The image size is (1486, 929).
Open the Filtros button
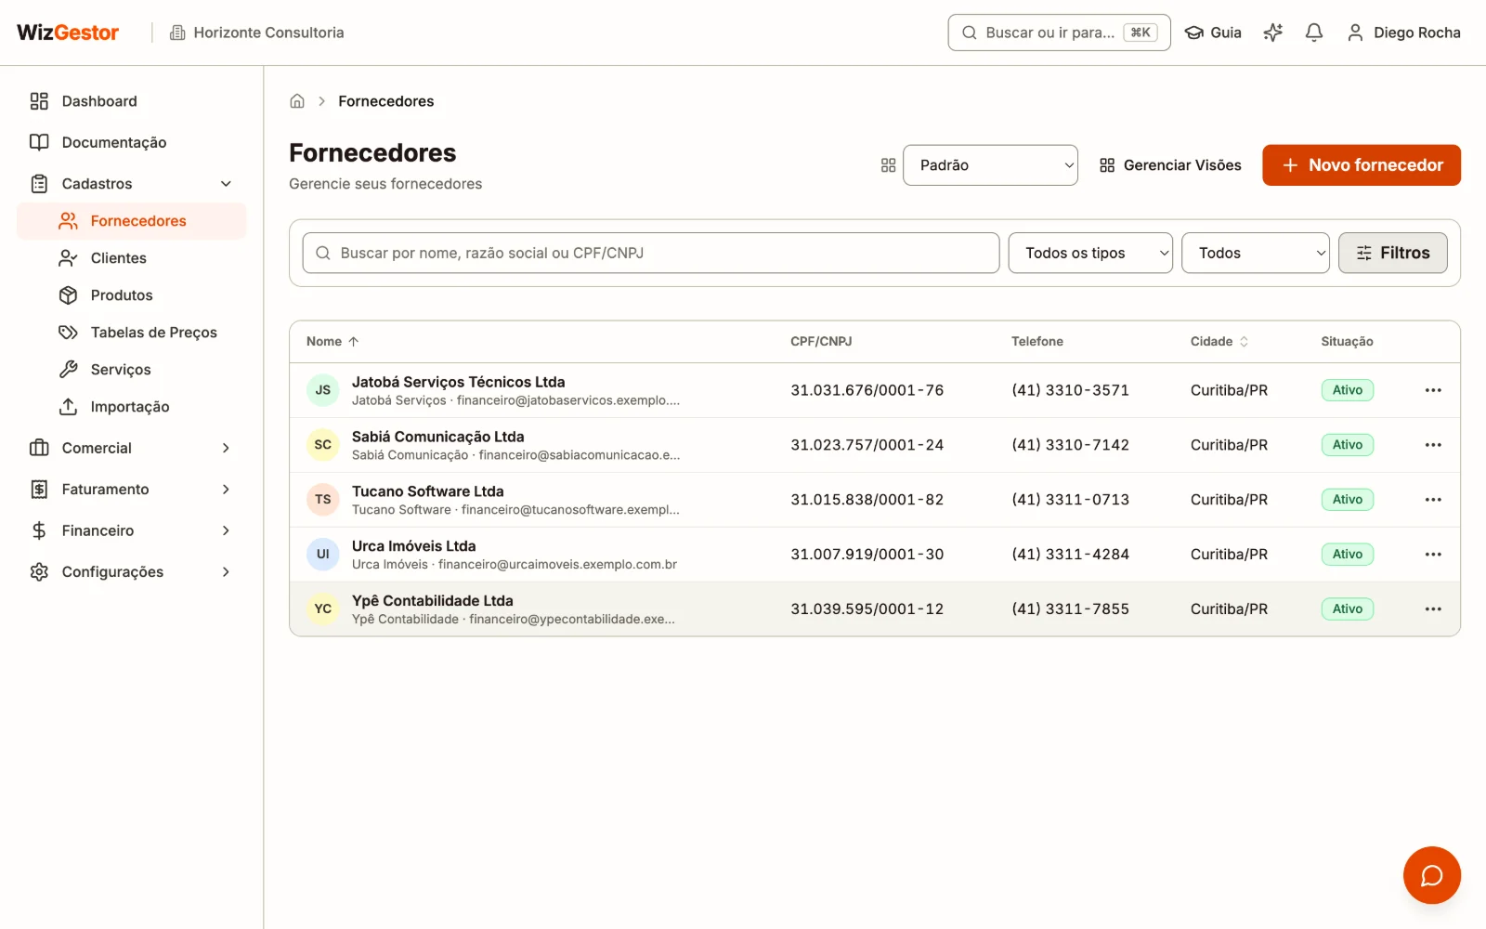coord(1392,253)
